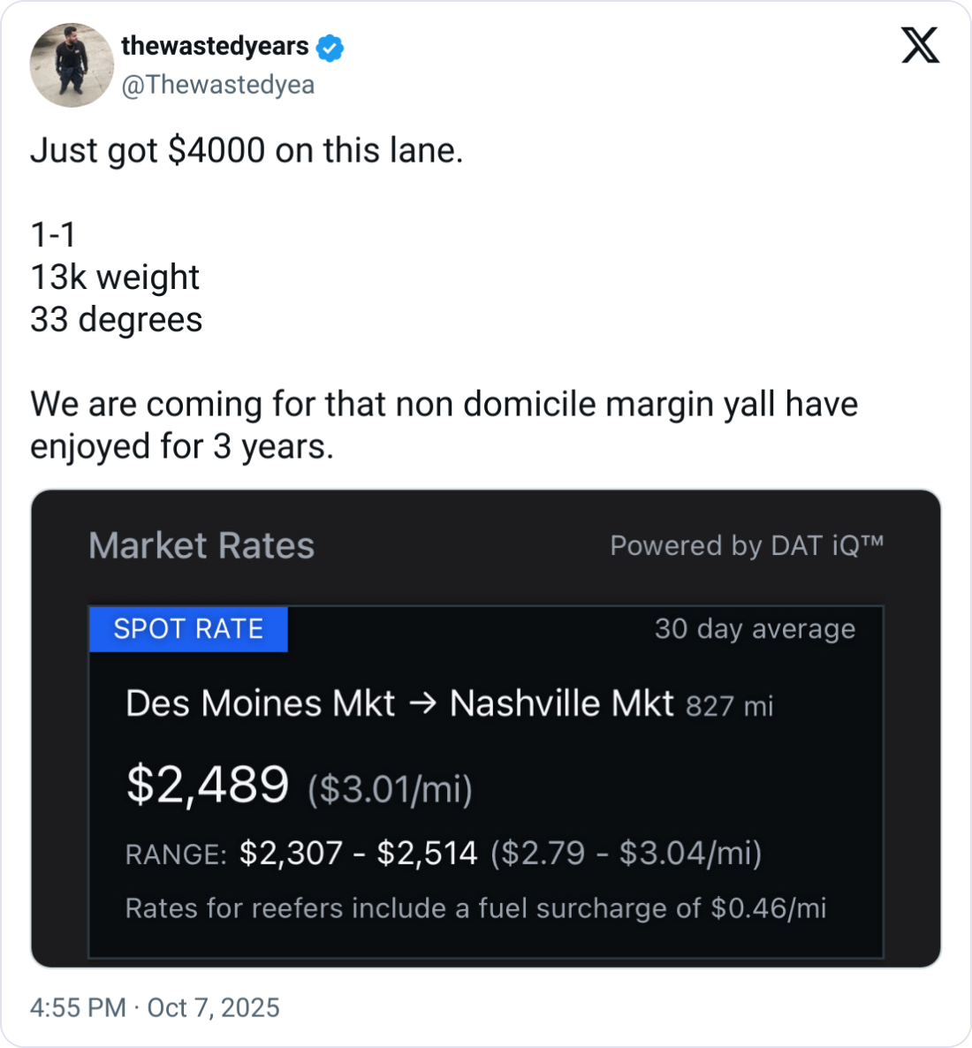Image resolution: width=972 pixels, height=1048 pixels.
Task: Click the Des Moines Mkt origin
Action: 260,704
